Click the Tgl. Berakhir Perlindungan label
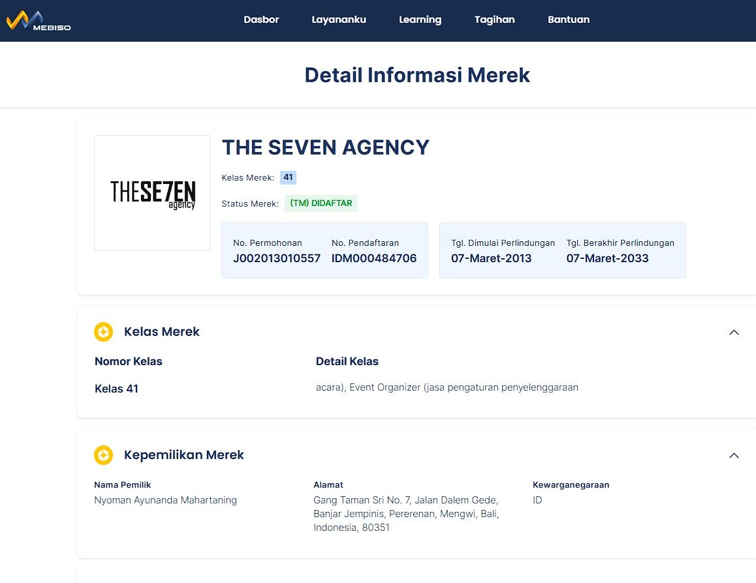This screenshot has width=756, height=583. tap(620, 243)
